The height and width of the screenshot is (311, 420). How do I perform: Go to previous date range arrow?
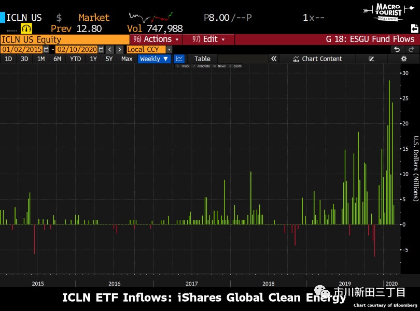click(110, 49)
